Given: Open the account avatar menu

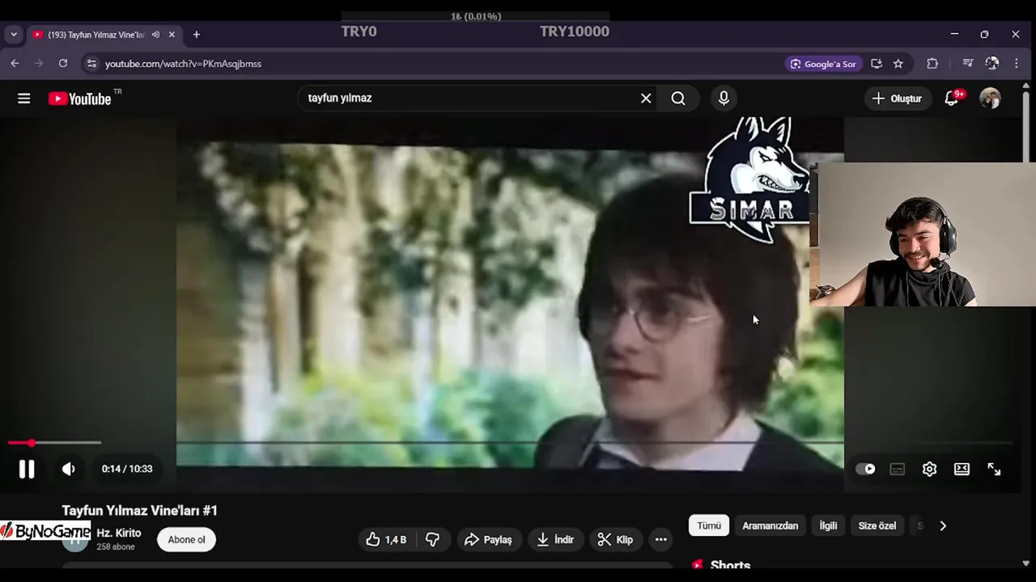Looking at the screenshot, I should pyautogui.click(x=990, y=99).
